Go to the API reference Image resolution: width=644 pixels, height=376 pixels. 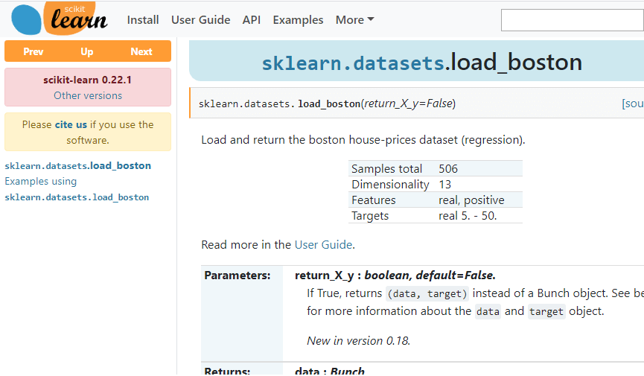[252, 20]
